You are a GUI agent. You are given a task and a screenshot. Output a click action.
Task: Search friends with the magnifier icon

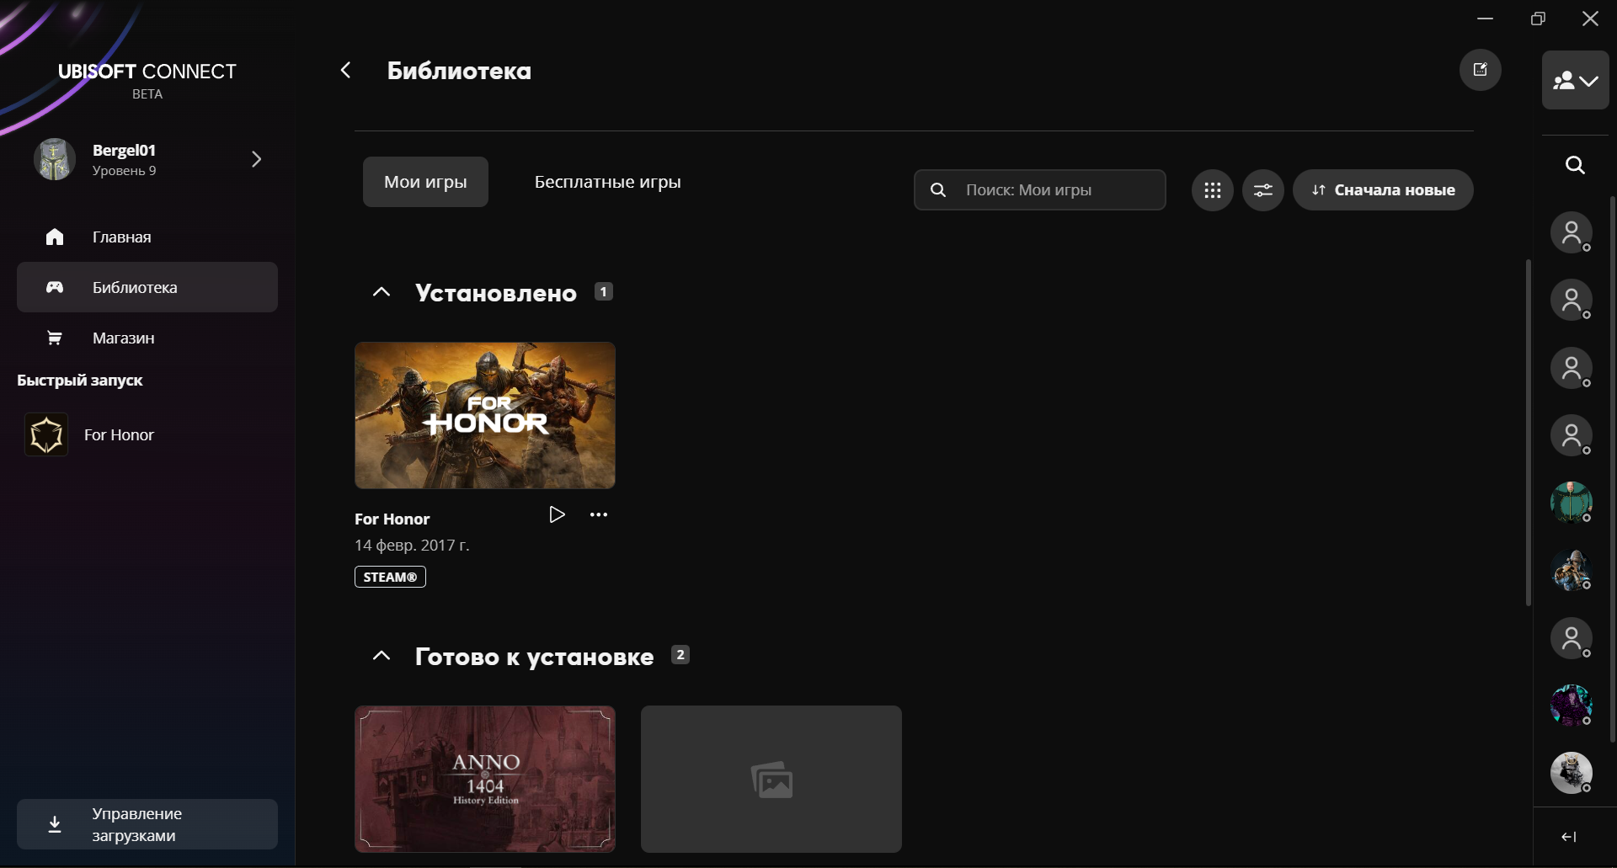click(1575, 165)
